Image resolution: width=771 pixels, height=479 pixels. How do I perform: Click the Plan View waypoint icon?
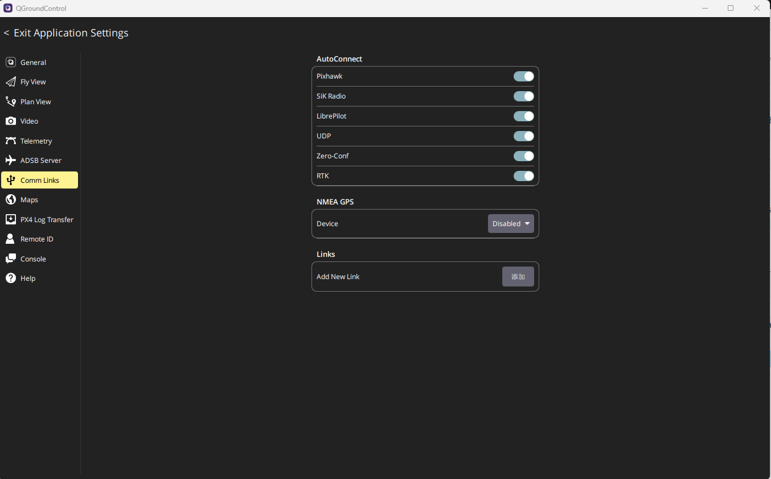point(10,101)
